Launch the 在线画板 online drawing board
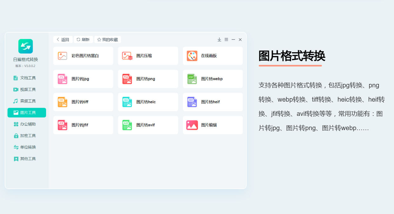 click(213, 56)
